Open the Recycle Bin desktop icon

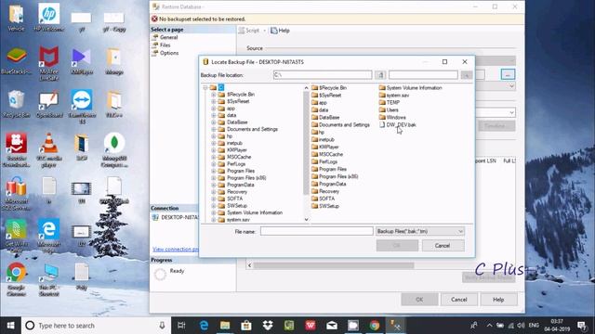pyautogui.click(x=16, y=104)
